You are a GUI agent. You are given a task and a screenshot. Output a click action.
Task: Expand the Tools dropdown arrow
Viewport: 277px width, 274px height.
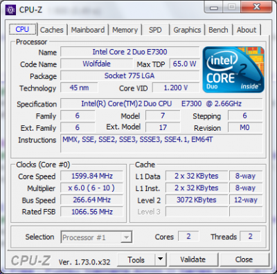click(x=161, y=259)
